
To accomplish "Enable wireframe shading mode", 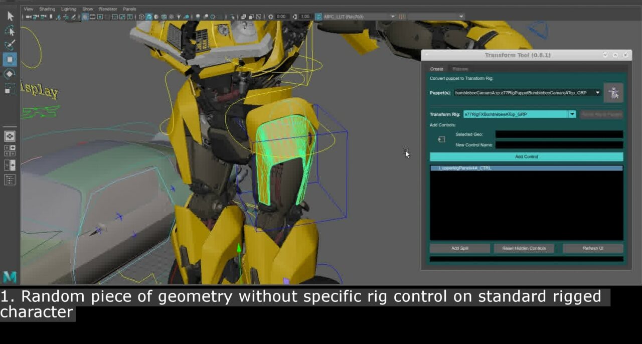I will tap(141, 17).
